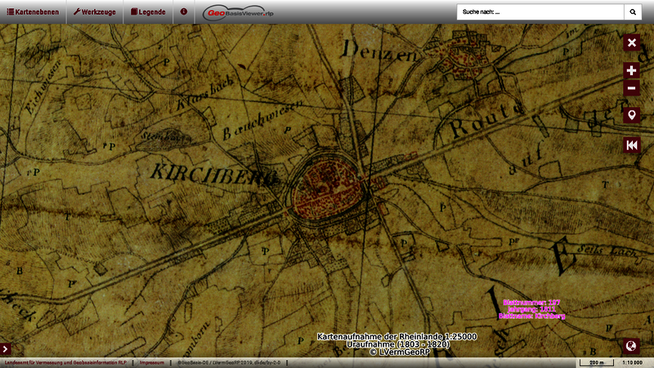The image size is (654, 368).
Task: Click the 'Kartenaufnahme der Rheinlande 1:25000' caption
Action: click(x=396, y=336)
